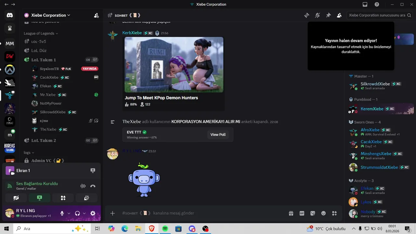Open NotMyPower voice participant
The height and width of the screenshot is (234, 416).
click(x=65, y=103)
